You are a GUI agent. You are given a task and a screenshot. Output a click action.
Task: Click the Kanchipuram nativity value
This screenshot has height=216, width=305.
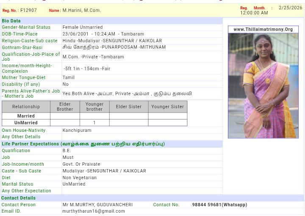tap(77, 131)
